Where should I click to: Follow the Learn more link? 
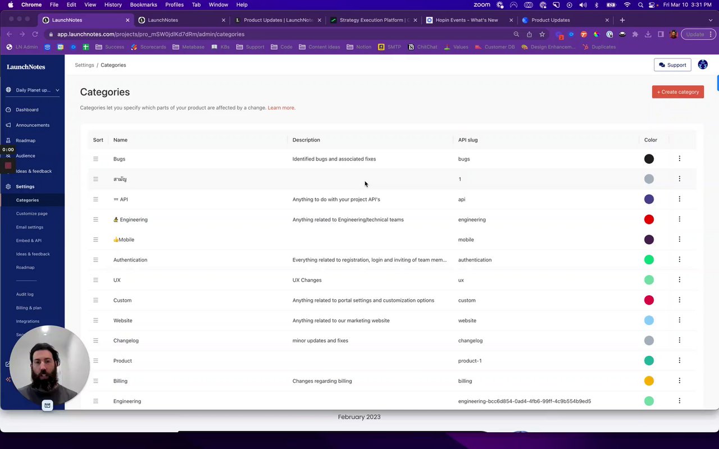(281, 108)
